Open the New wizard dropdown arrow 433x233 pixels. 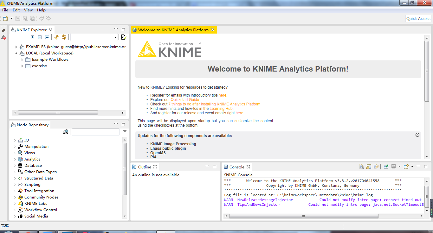[x=11, y=19]
